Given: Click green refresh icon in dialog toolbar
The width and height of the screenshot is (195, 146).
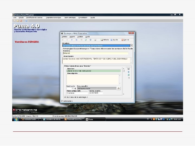Looking at the screenshot, I should pos(86,40).
